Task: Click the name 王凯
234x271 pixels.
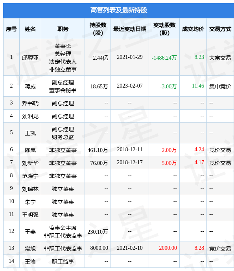Action: click(x=30, y=133)
